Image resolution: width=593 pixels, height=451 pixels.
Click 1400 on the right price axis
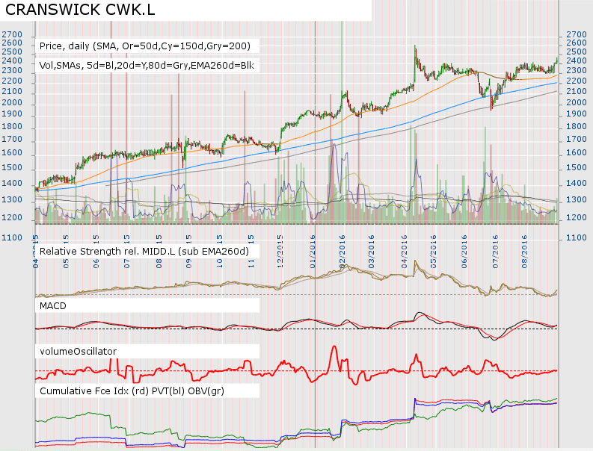577,183
